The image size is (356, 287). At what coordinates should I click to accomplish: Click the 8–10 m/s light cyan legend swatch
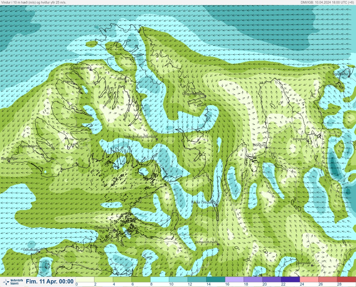[159, 279]
